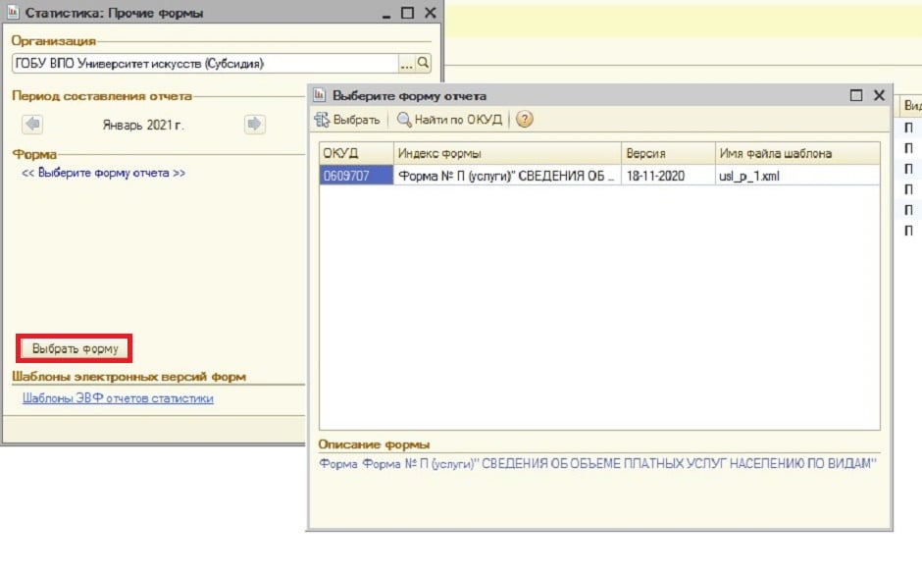
Task: Close the Выберите форму отчета dialog
Action: click(x=876, y=95)
